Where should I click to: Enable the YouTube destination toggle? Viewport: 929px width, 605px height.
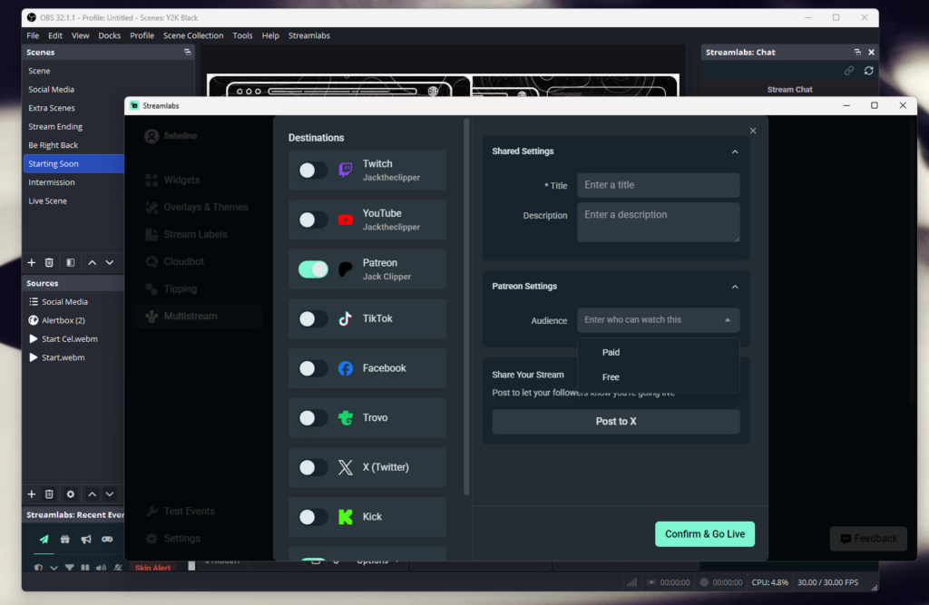[x=313, y=220]
